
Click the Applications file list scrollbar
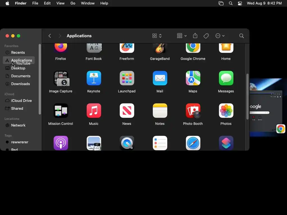pyautogui.click(x=247, y=97)
